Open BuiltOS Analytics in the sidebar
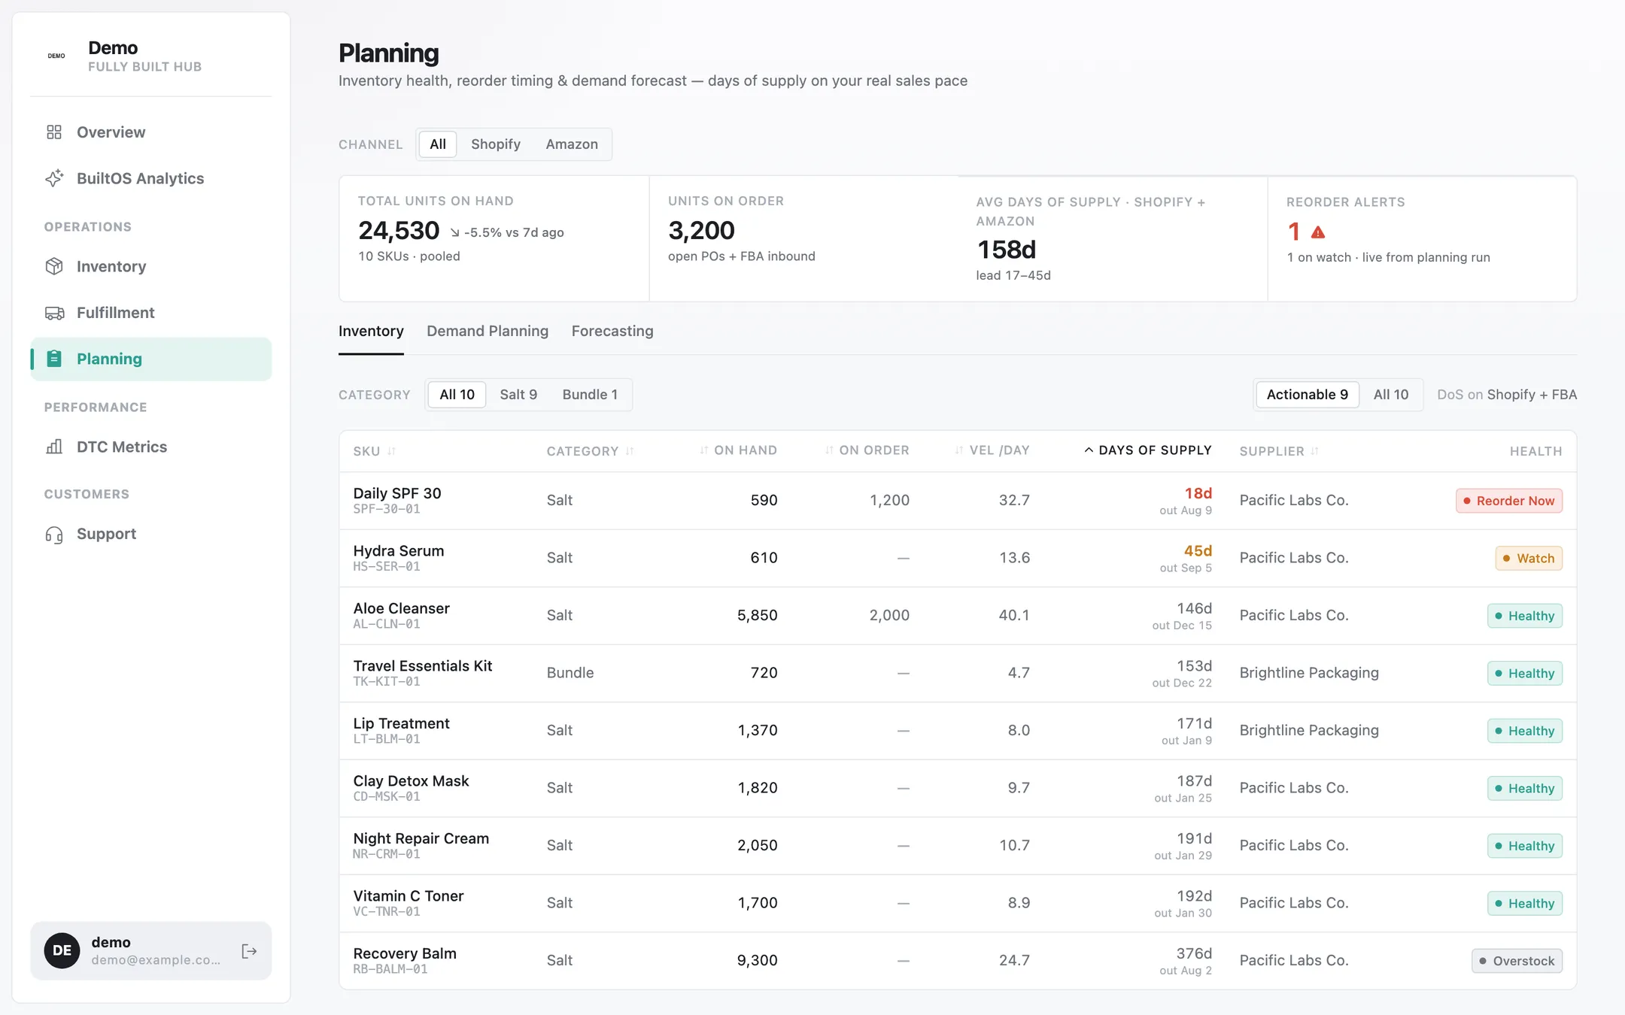 [x=151, y=178]
